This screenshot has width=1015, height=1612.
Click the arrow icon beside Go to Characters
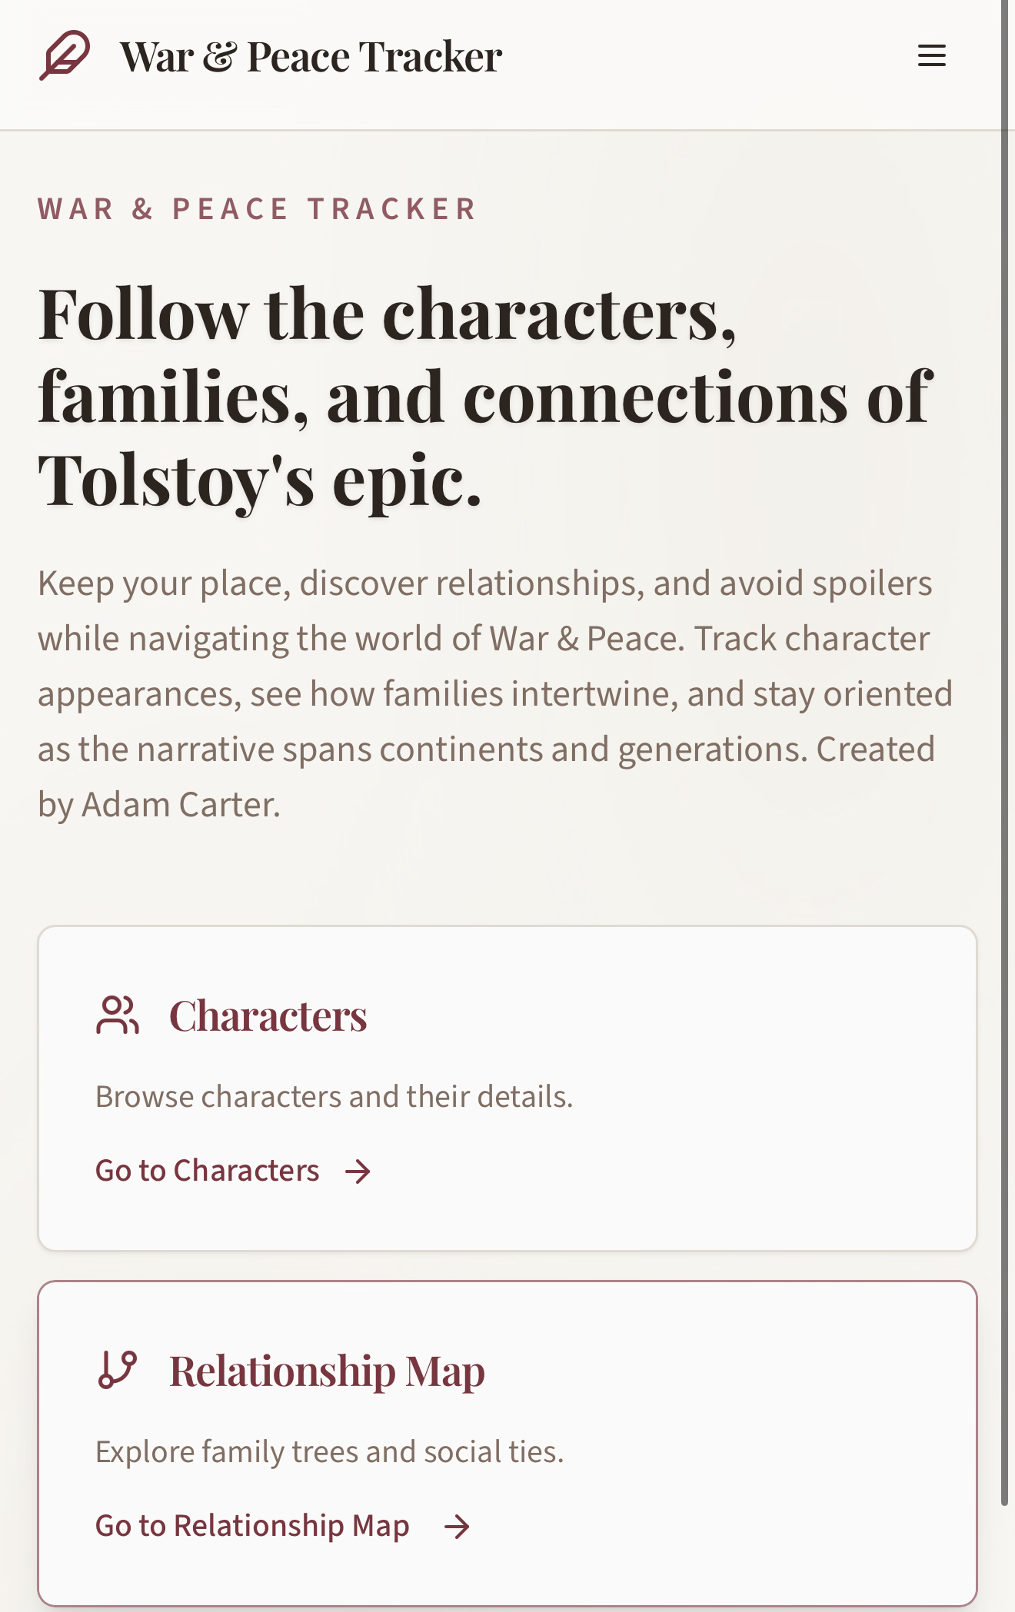tap(358, 1170)
